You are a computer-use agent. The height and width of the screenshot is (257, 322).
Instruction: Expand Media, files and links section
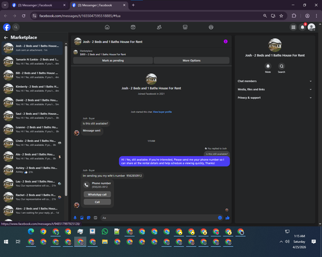point(274,89)
